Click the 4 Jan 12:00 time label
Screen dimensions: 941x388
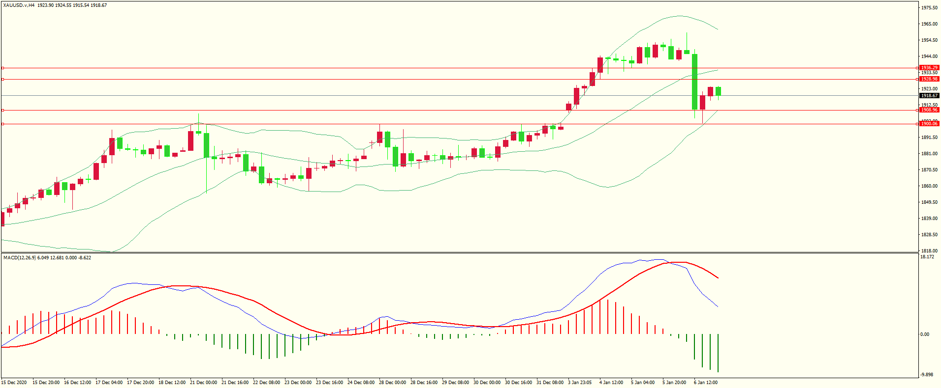[611, 383]
